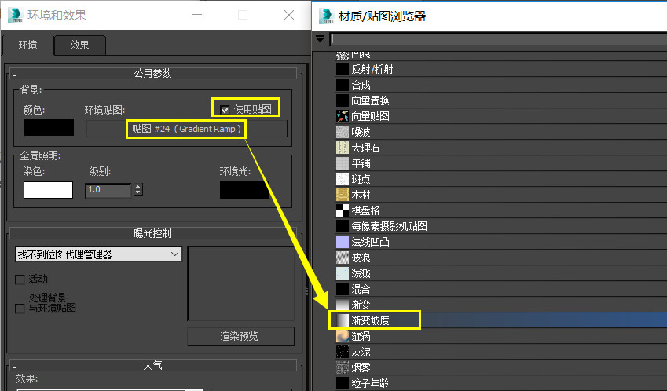This screenshot has height=391, width=667.
Task: Select the 向量贴图 map icon
Action: click(343, 116)
